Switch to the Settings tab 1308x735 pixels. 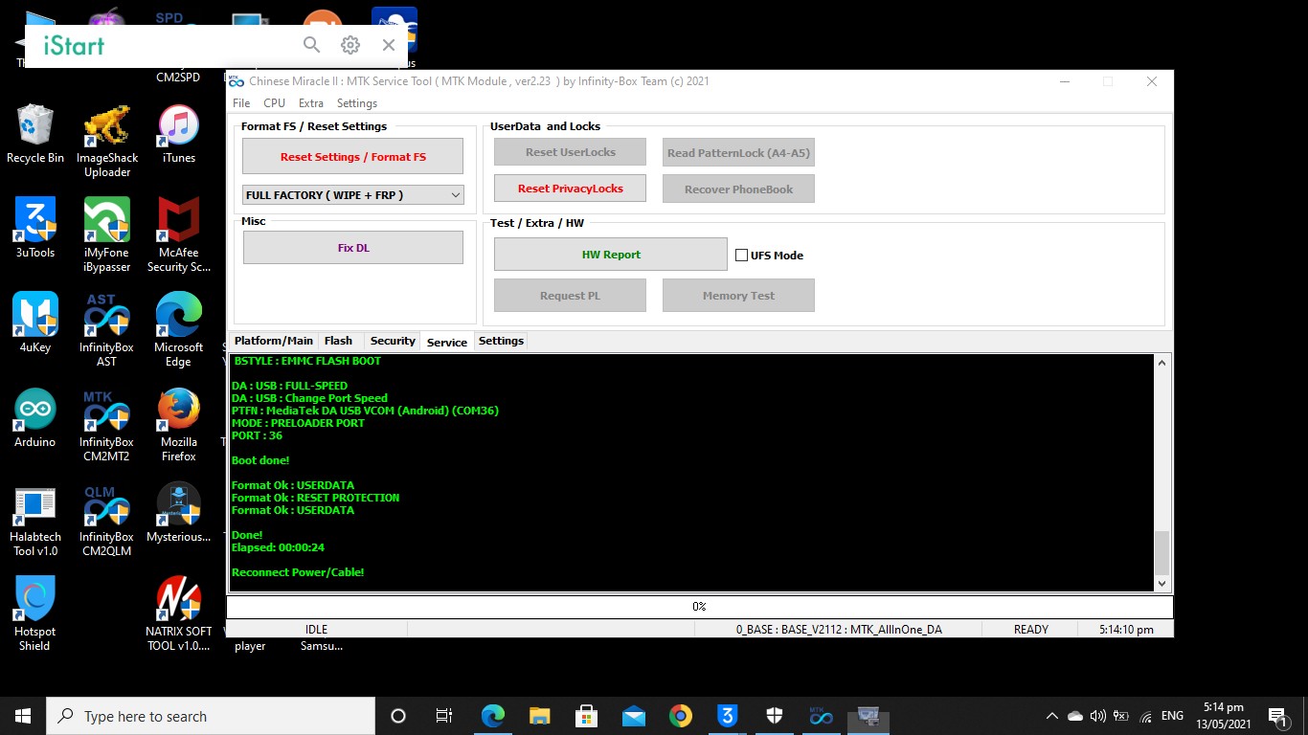click(x=500, y=341)
